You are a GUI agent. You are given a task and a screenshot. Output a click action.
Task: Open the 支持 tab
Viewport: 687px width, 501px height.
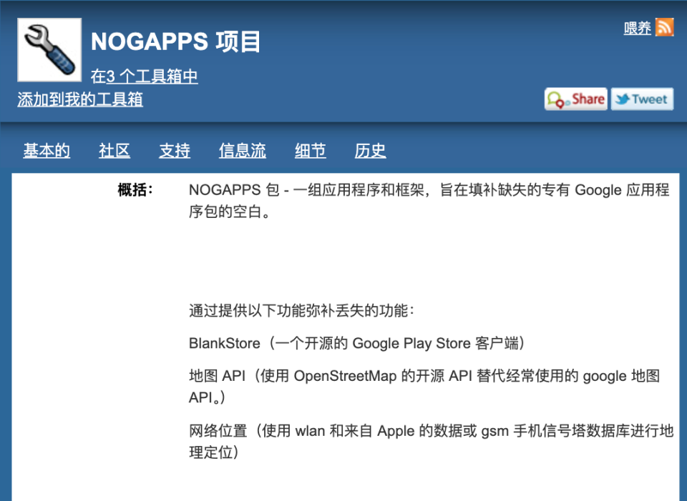pos(175,151)
